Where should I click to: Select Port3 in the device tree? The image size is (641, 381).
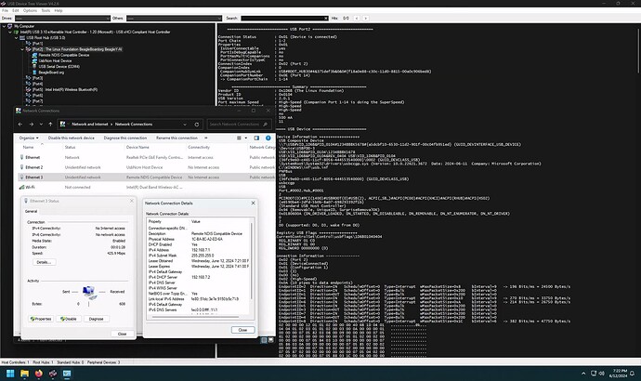click(37, 78)
